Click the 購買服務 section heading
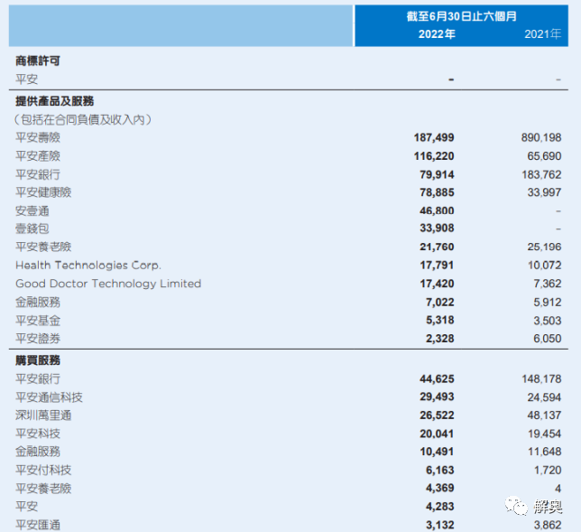 tap(38, 360)
